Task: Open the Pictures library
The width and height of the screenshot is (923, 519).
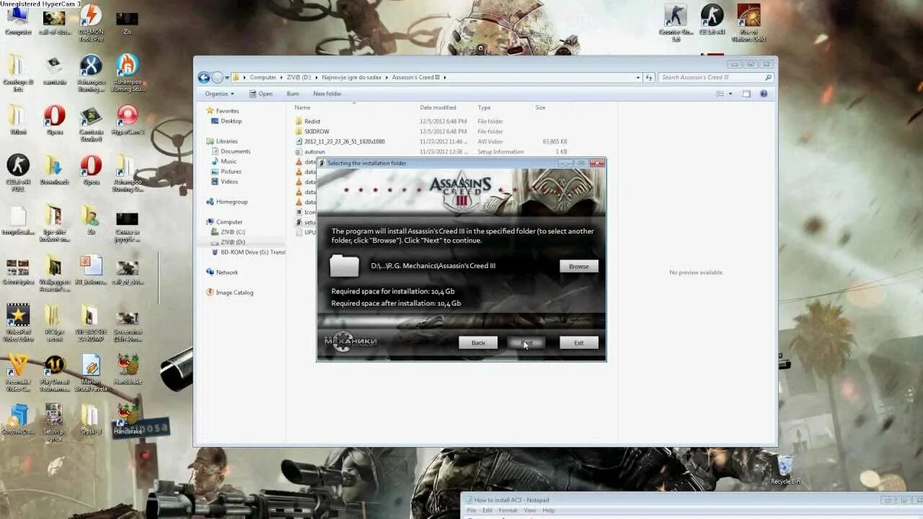Action: click(x=231, y=172)
